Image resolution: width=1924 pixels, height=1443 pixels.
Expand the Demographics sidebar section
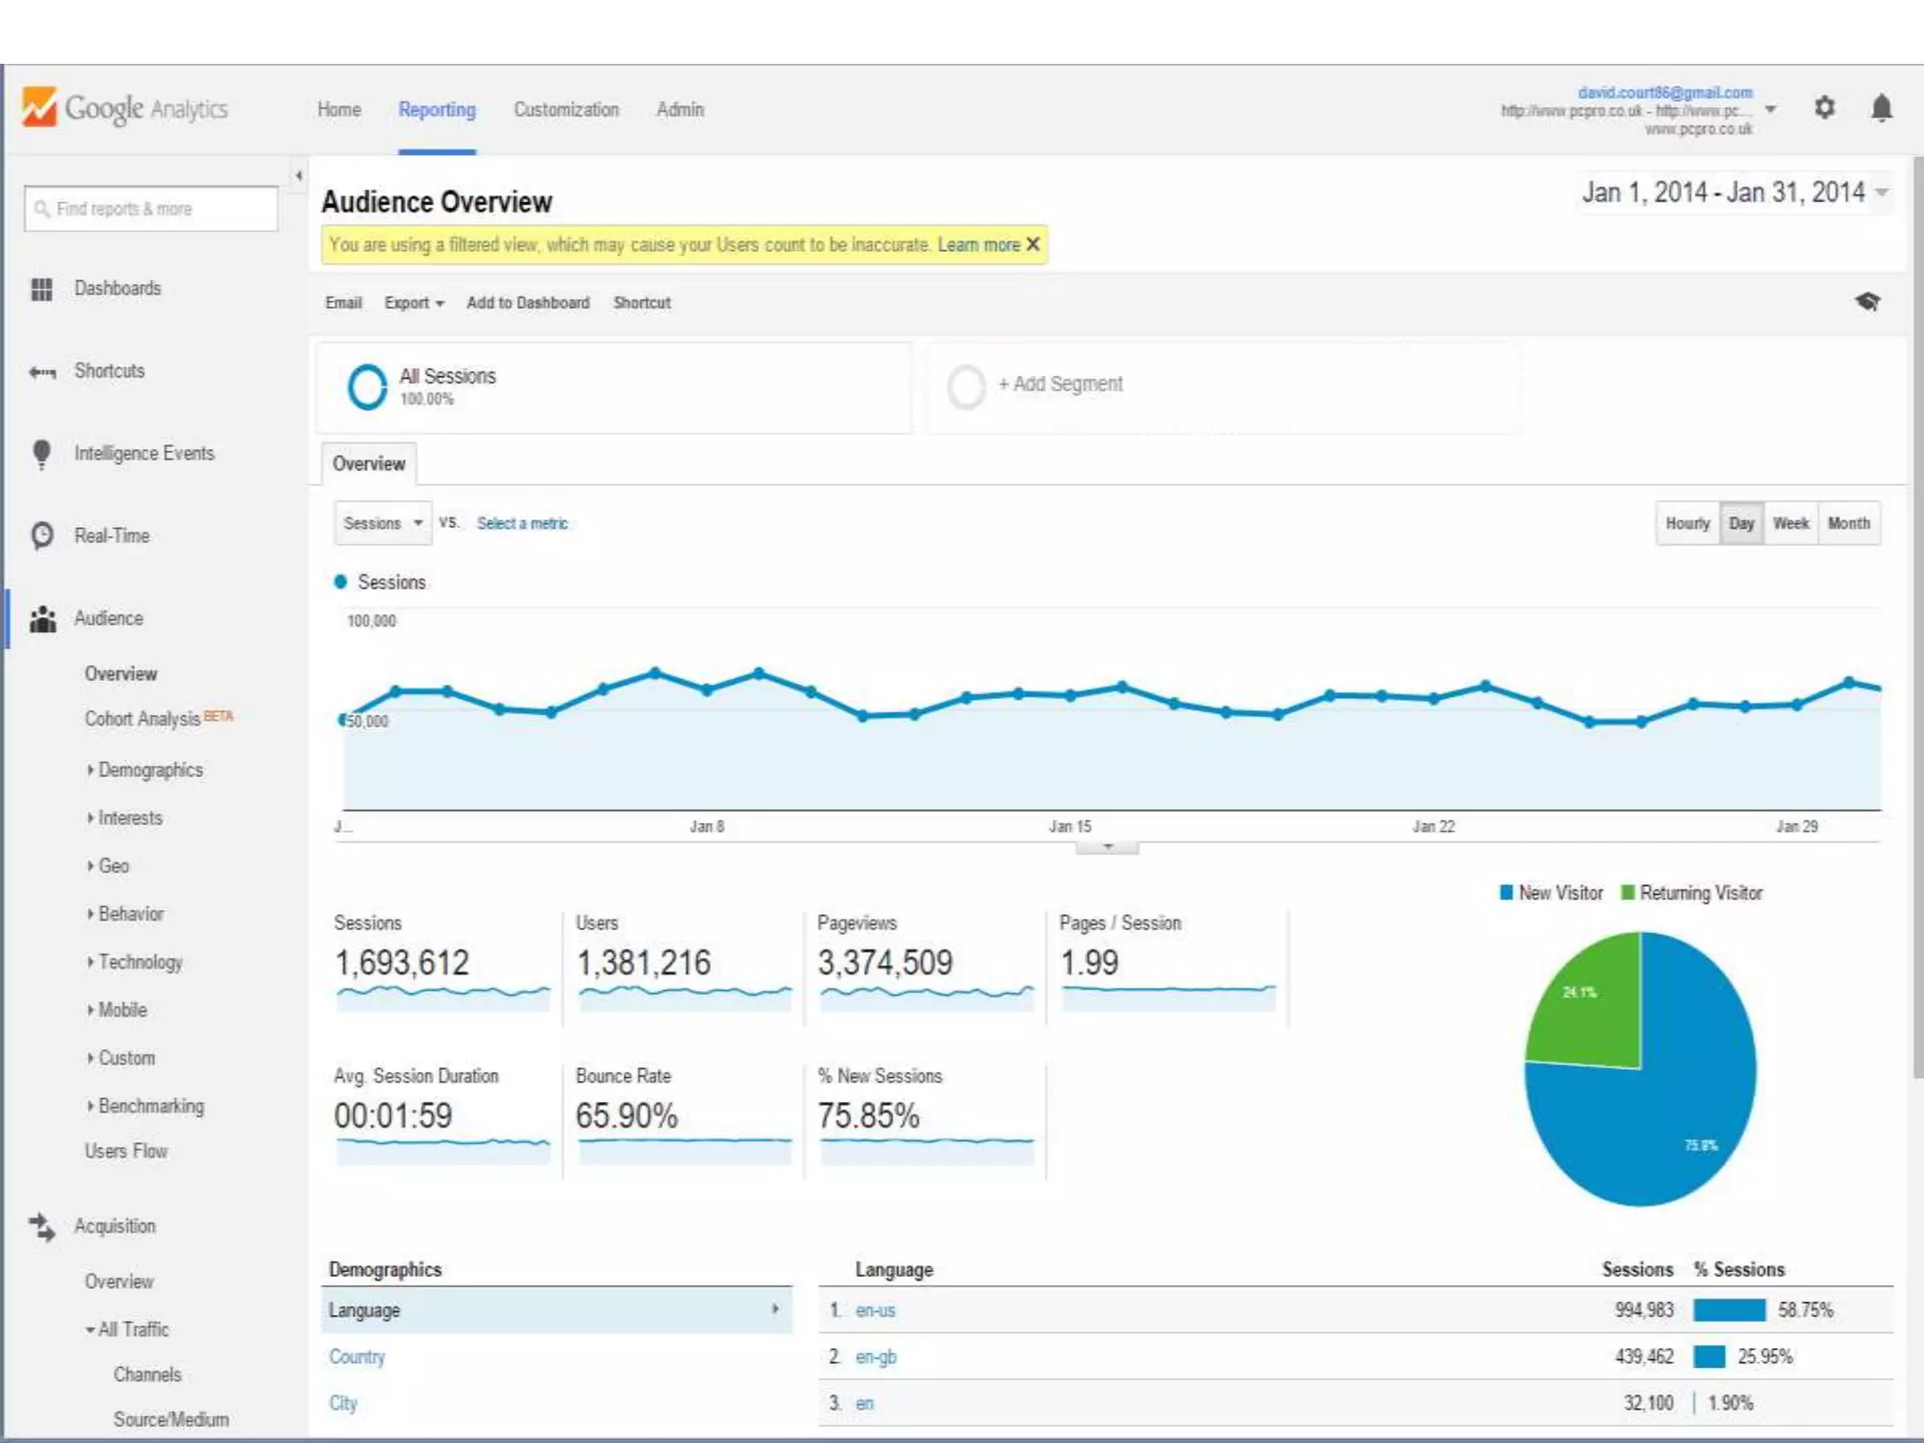click(149, 769)
